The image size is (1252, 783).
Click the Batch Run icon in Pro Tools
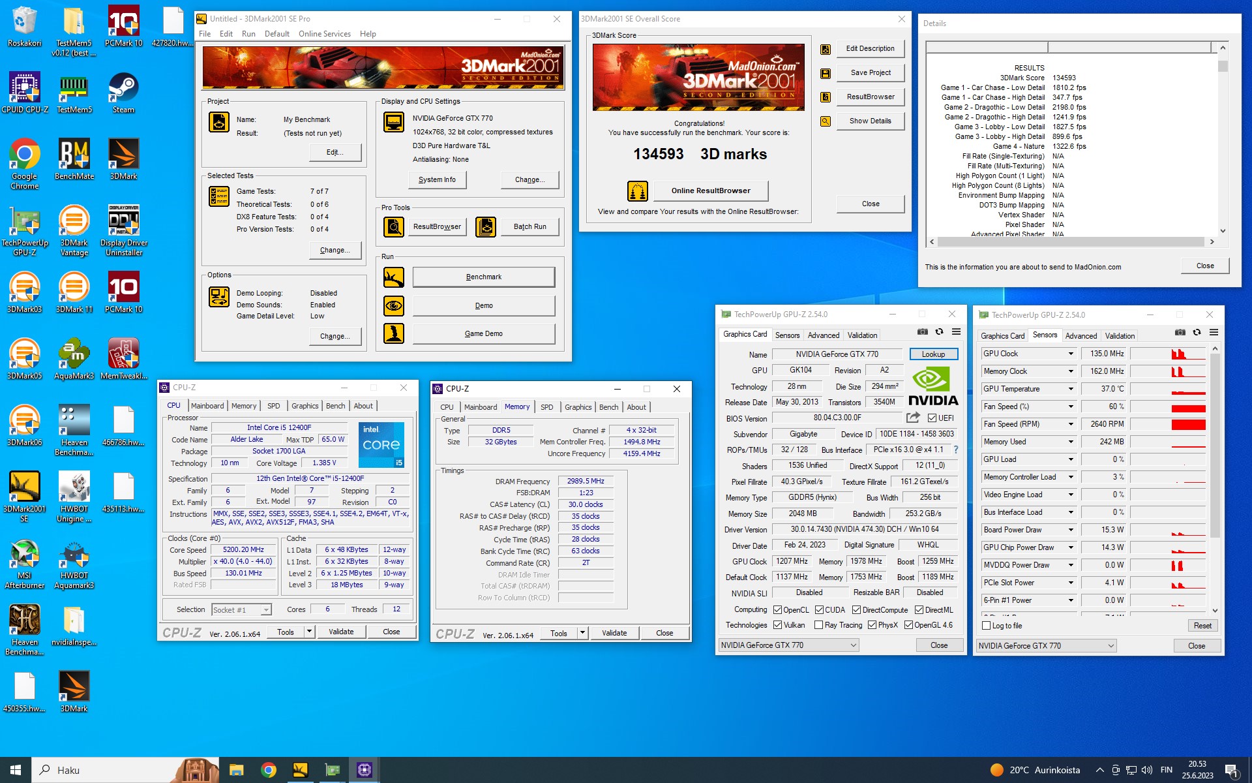(486, 227)
